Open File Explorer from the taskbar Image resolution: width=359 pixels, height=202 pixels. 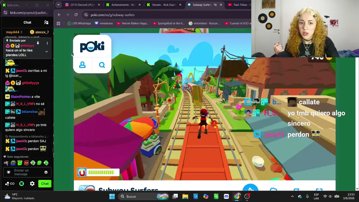[185, 196]
